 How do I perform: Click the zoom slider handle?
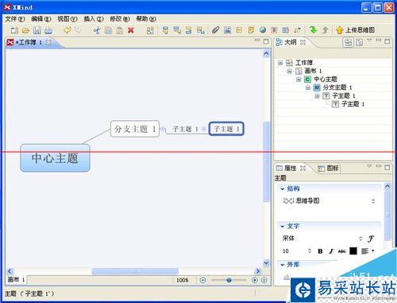(x=229, y=280)
